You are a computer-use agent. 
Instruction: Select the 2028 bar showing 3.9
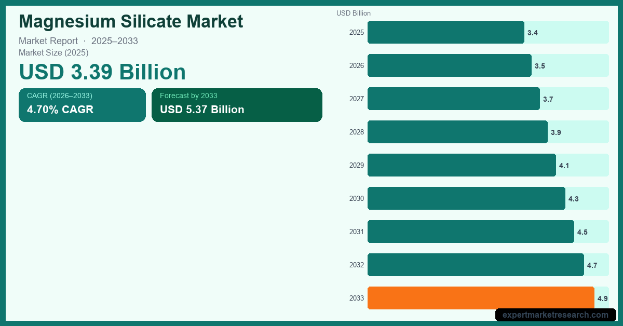(457, 132)
